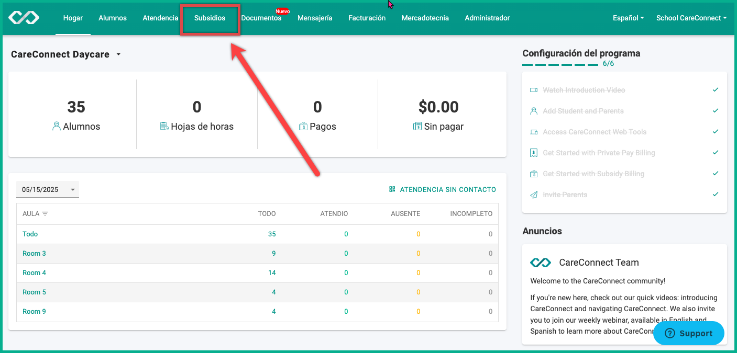Click the Nuevo badge on Documentos
Screen dimensions: 737x353
pos(282,11)
